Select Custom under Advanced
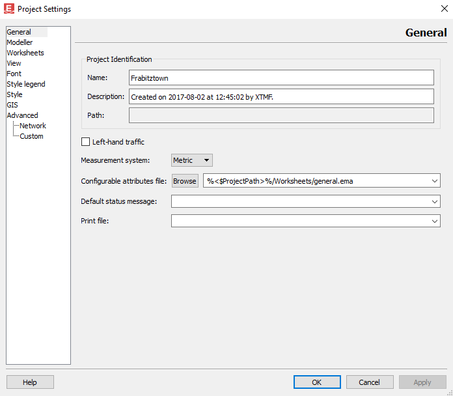This screenshot has width=453, height=396. click(31, 136)
